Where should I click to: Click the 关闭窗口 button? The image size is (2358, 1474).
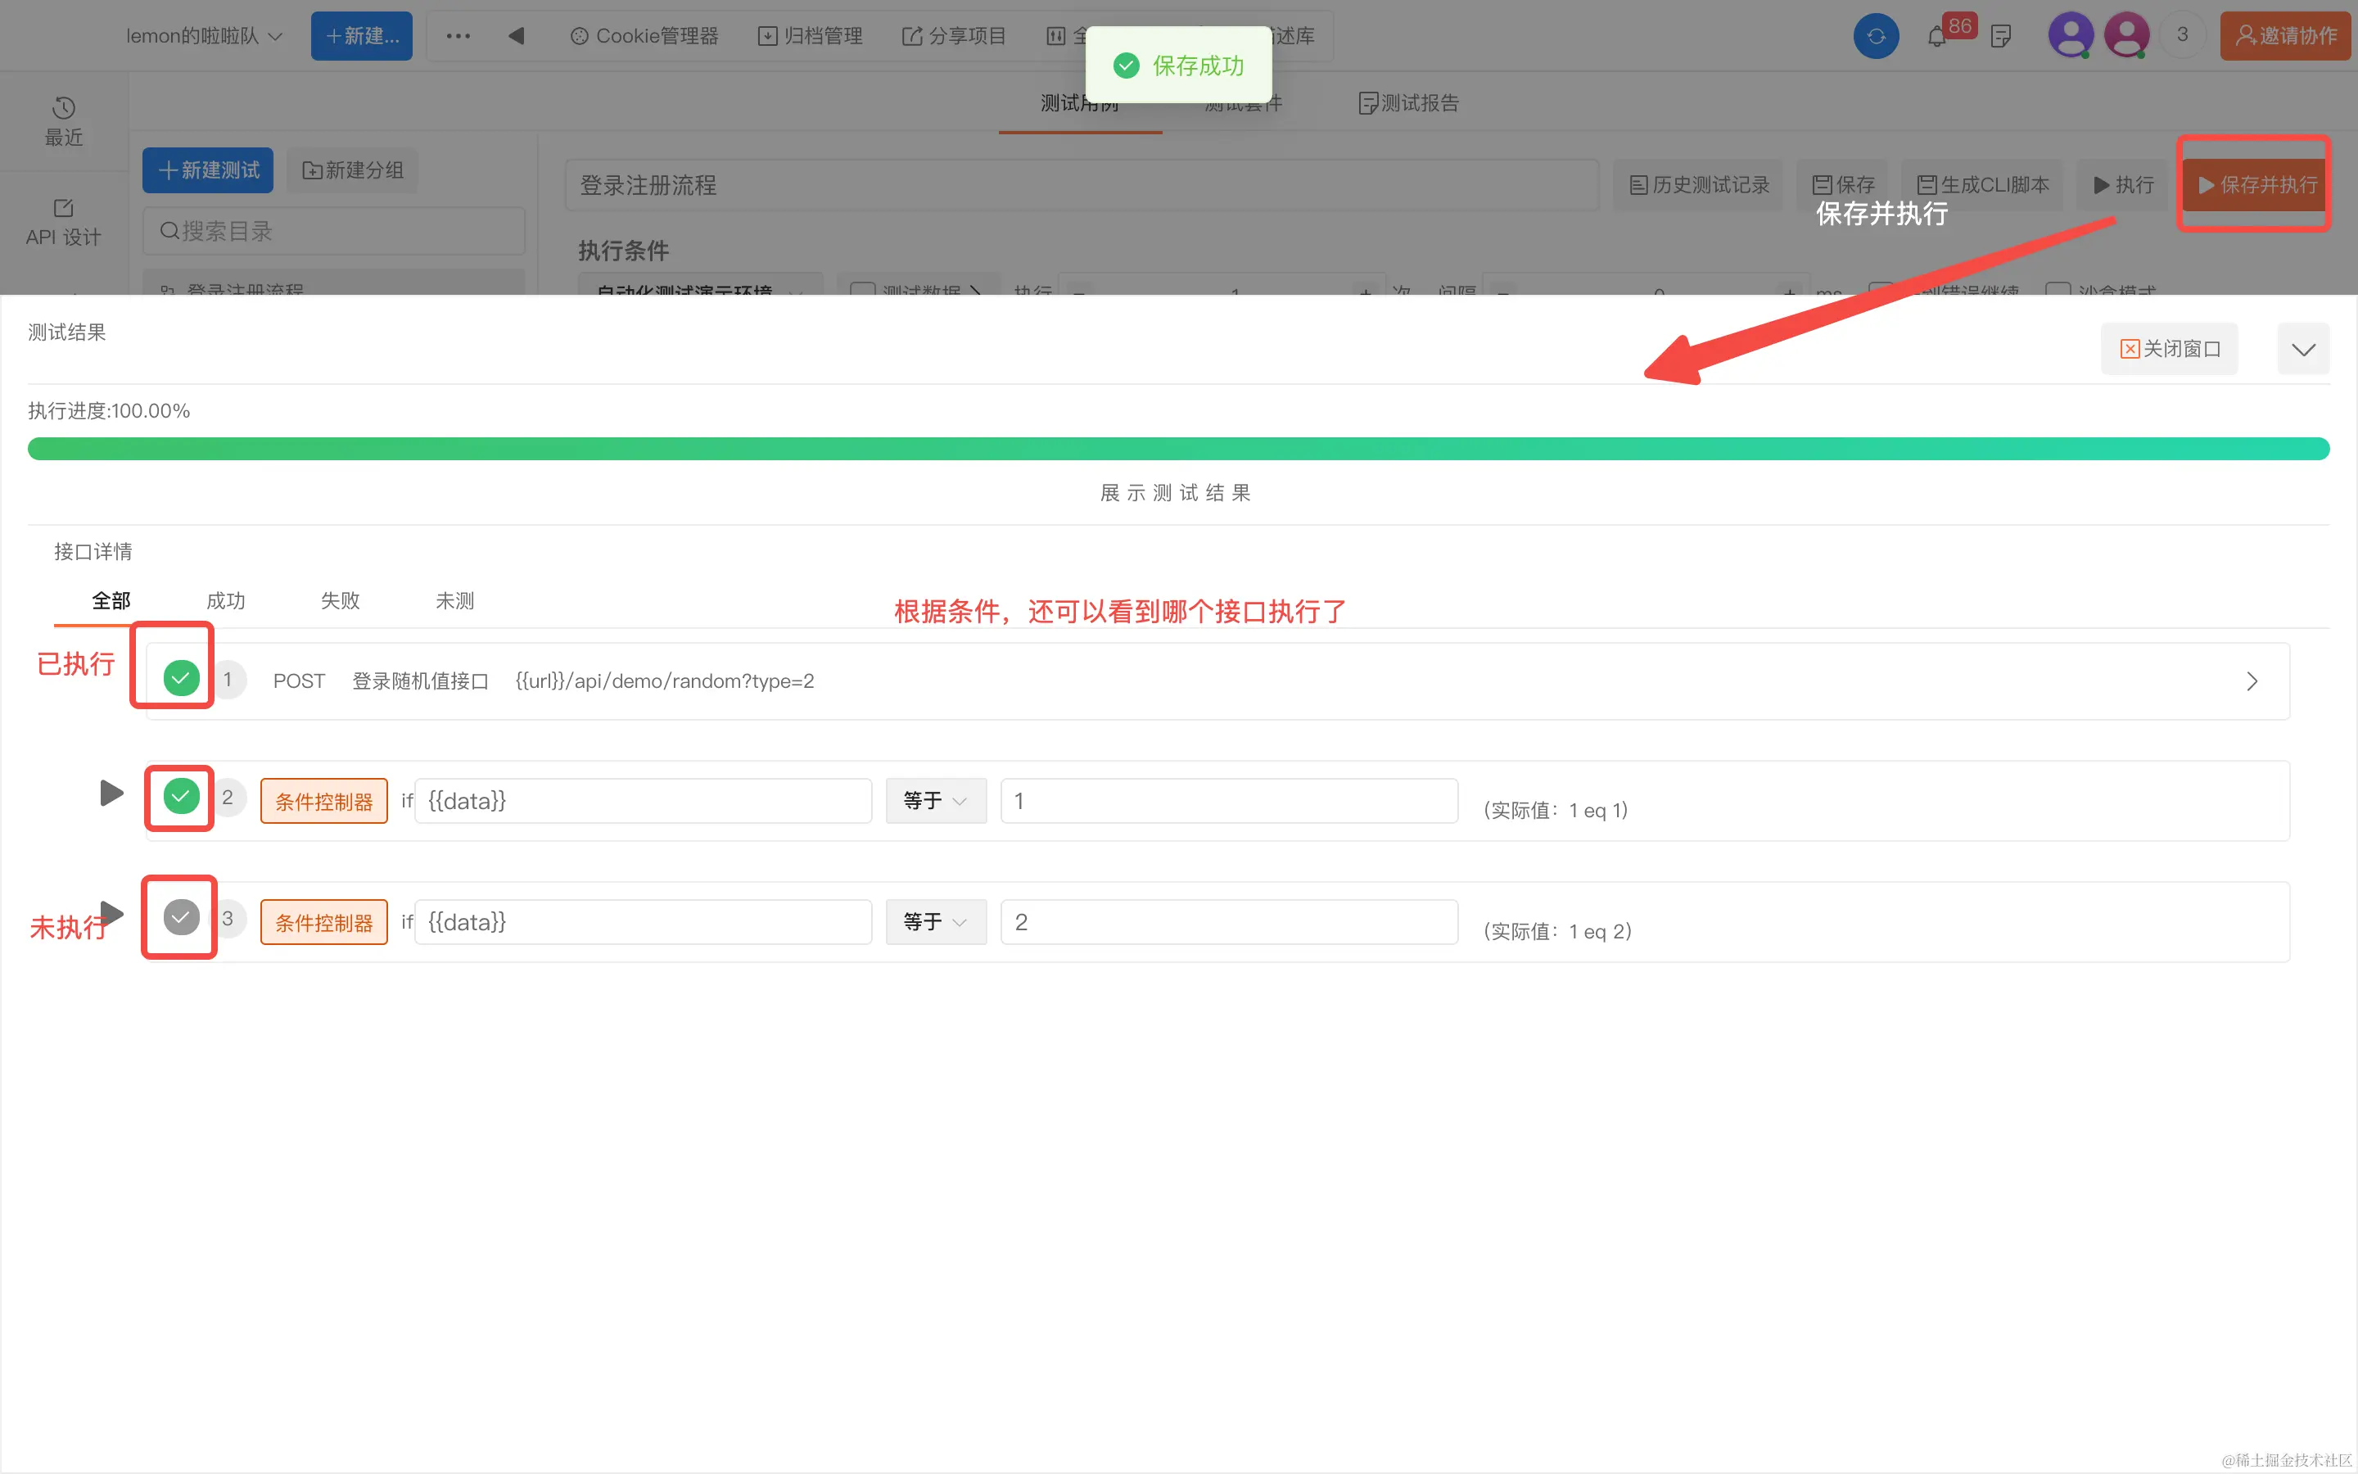2169,349
